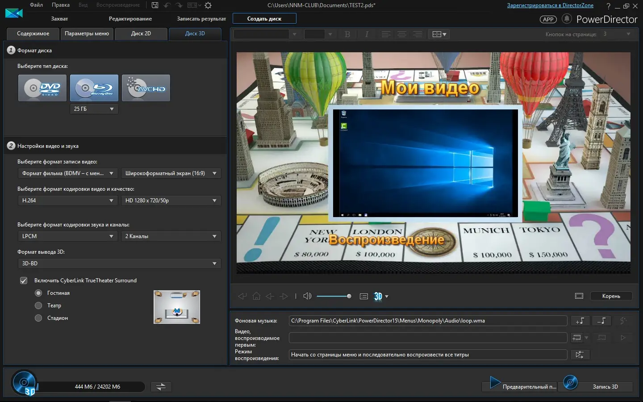Open the Файл menu
Viewport: 643px width, 402px height.
coord(36,5)
